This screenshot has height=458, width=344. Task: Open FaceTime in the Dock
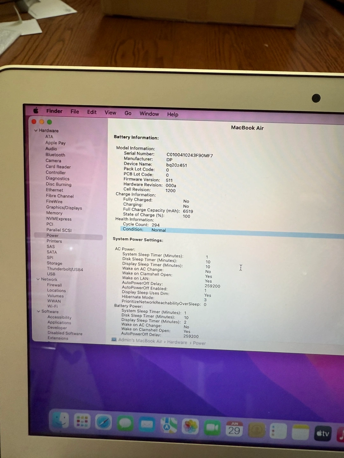click(212, 428)
